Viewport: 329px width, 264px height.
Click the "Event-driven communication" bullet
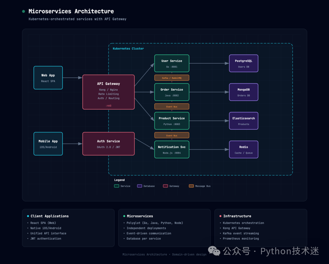click(149, 233)
